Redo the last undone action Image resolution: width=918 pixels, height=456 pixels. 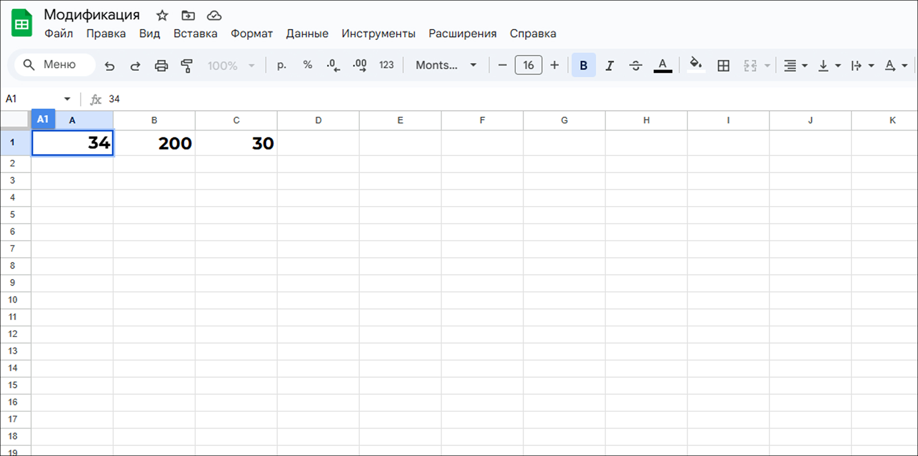click(135, 65)
